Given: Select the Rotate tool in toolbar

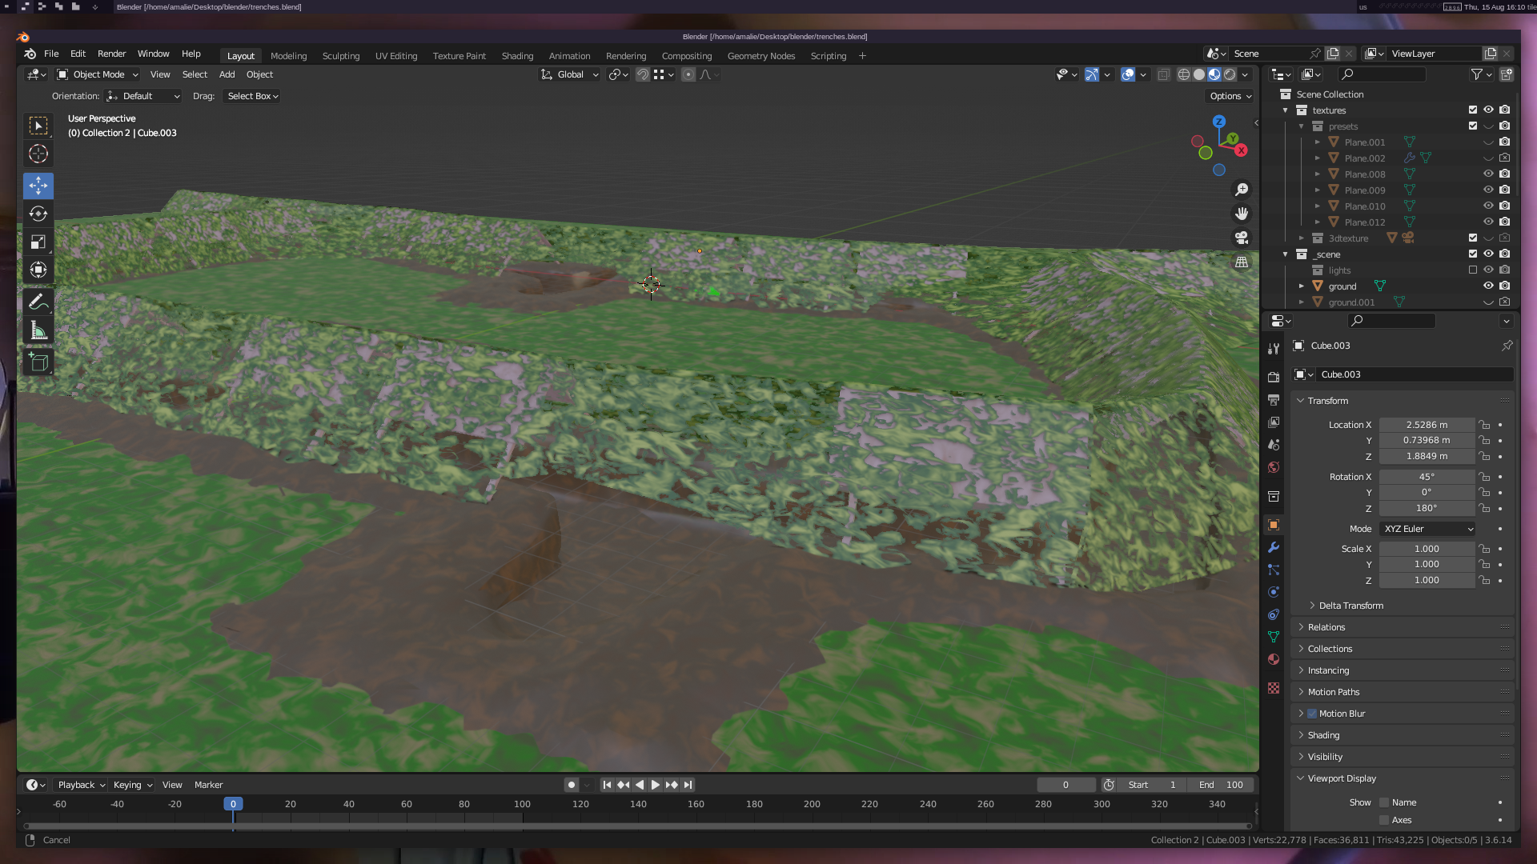Looking at the screenshot, I should (38, 214).
